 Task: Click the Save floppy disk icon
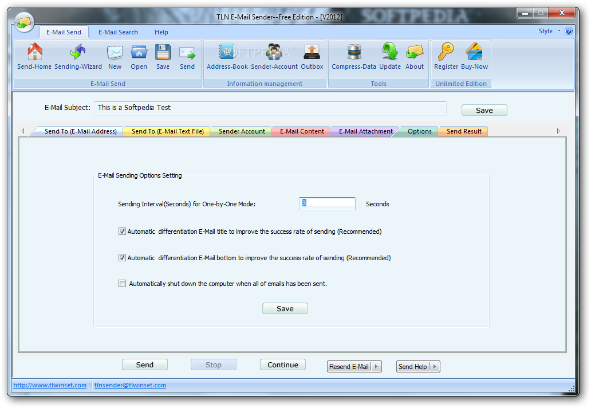[163, 52]
